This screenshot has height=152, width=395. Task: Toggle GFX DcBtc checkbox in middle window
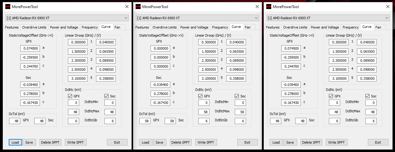point(200,96)
